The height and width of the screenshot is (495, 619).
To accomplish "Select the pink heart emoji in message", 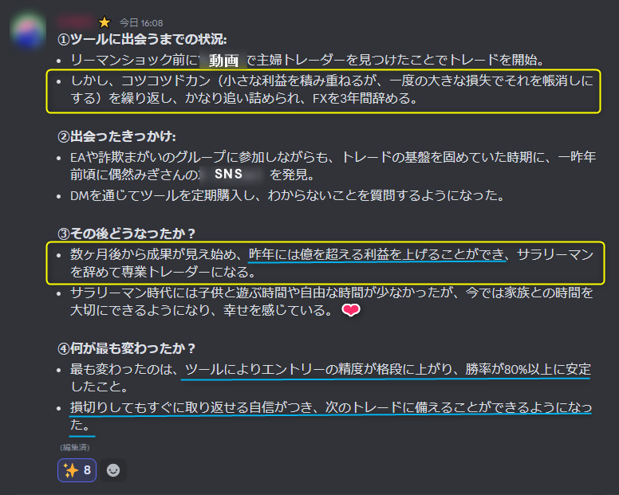I will coord(351,310).
